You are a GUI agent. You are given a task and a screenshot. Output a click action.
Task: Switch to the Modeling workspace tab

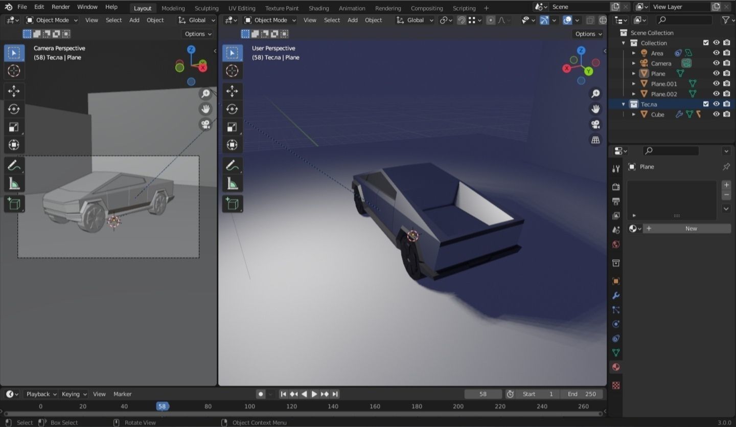point(173,8)
